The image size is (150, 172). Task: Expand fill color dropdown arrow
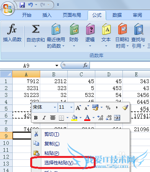(80, 117)
